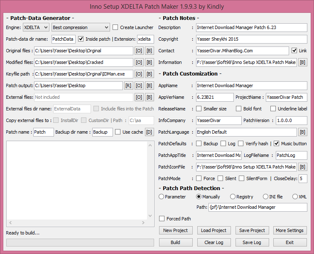Click the Save Project button
Screen dimensions: 314x254
pyautogui.click(x=252, y=230)
